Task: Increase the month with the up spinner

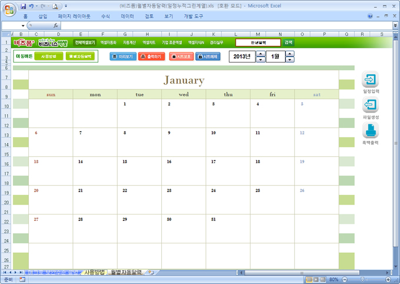Action: point(290,54)
